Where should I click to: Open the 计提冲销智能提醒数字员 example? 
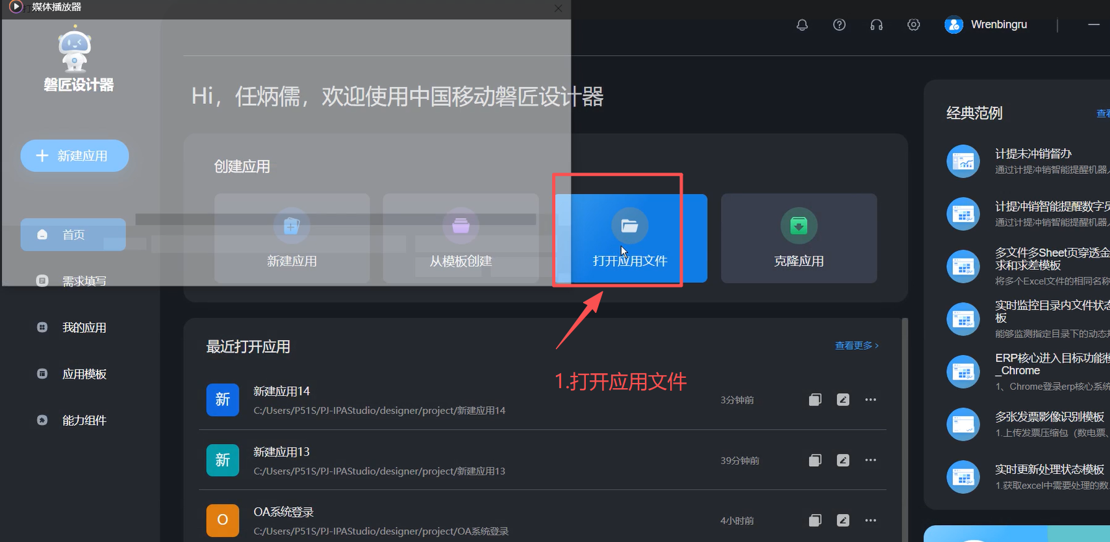tap(1052, 206)
